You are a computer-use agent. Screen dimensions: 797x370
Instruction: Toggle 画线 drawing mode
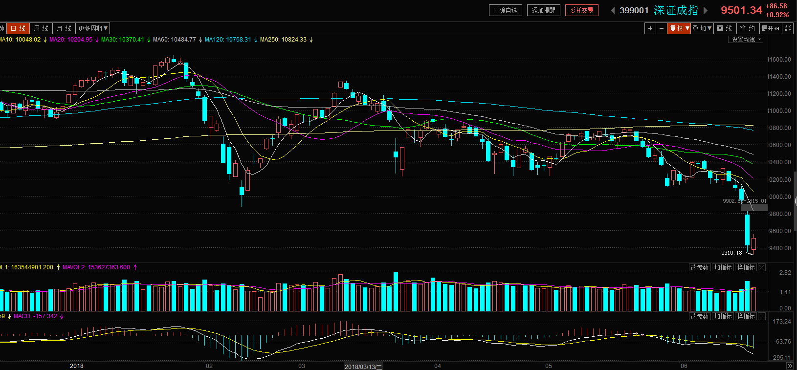[725, 28]
